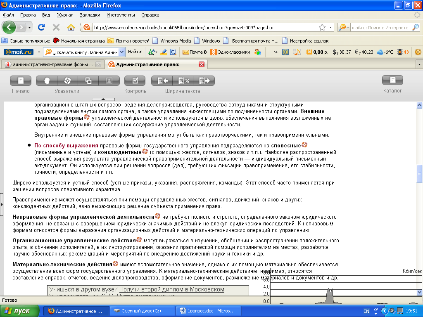Switch to административно-правовые формы tab
423x317 pixels.
(x=53, y=64)
